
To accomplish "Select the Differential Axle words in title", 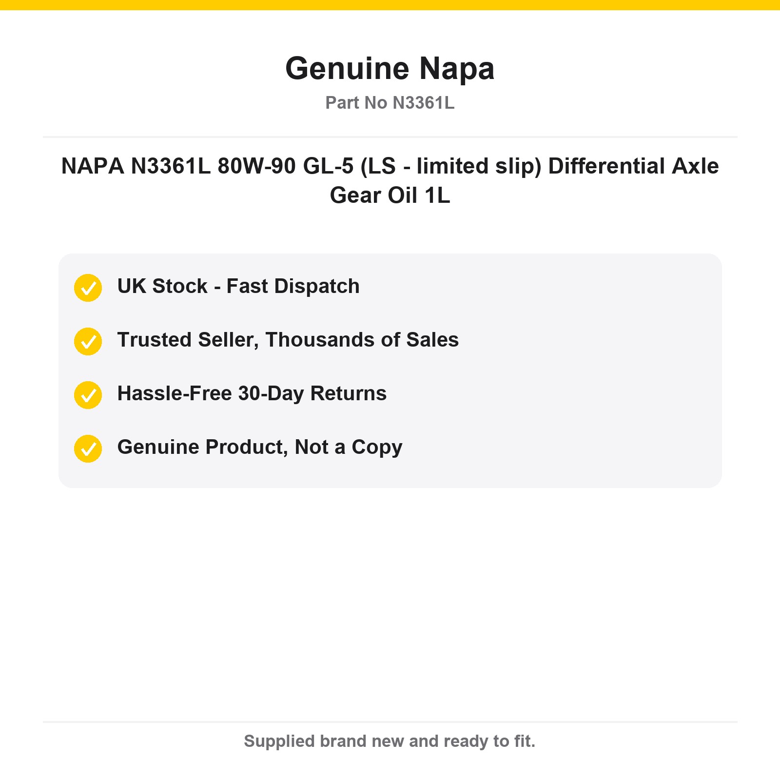I will click(634, 166).
